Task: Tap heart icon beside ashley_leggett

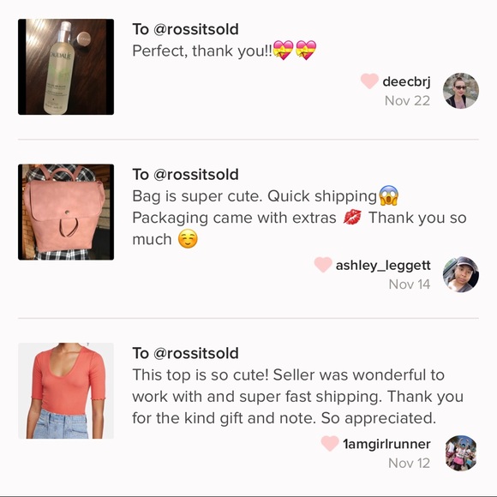Action: [323, 265]
